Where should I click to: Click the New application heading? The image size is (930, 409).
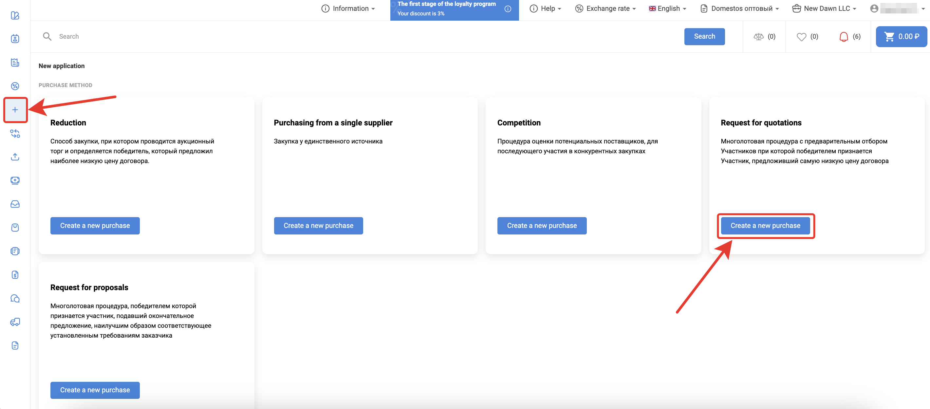62,66
